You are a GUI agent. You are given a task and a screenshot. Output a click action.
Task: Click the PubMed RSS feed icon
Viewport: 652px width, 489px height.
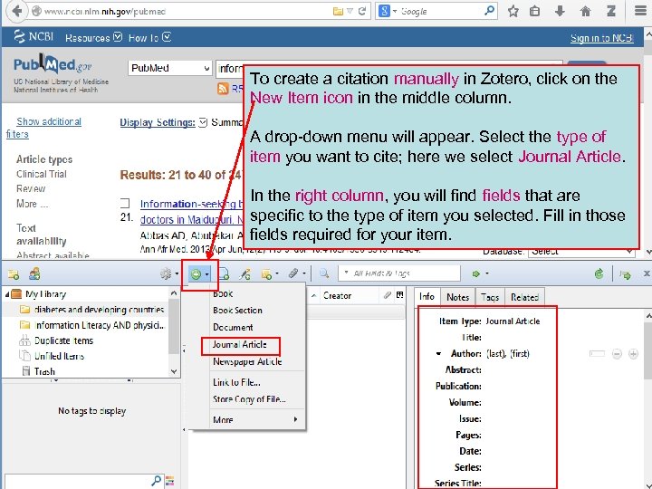click(x=223, y=88)
